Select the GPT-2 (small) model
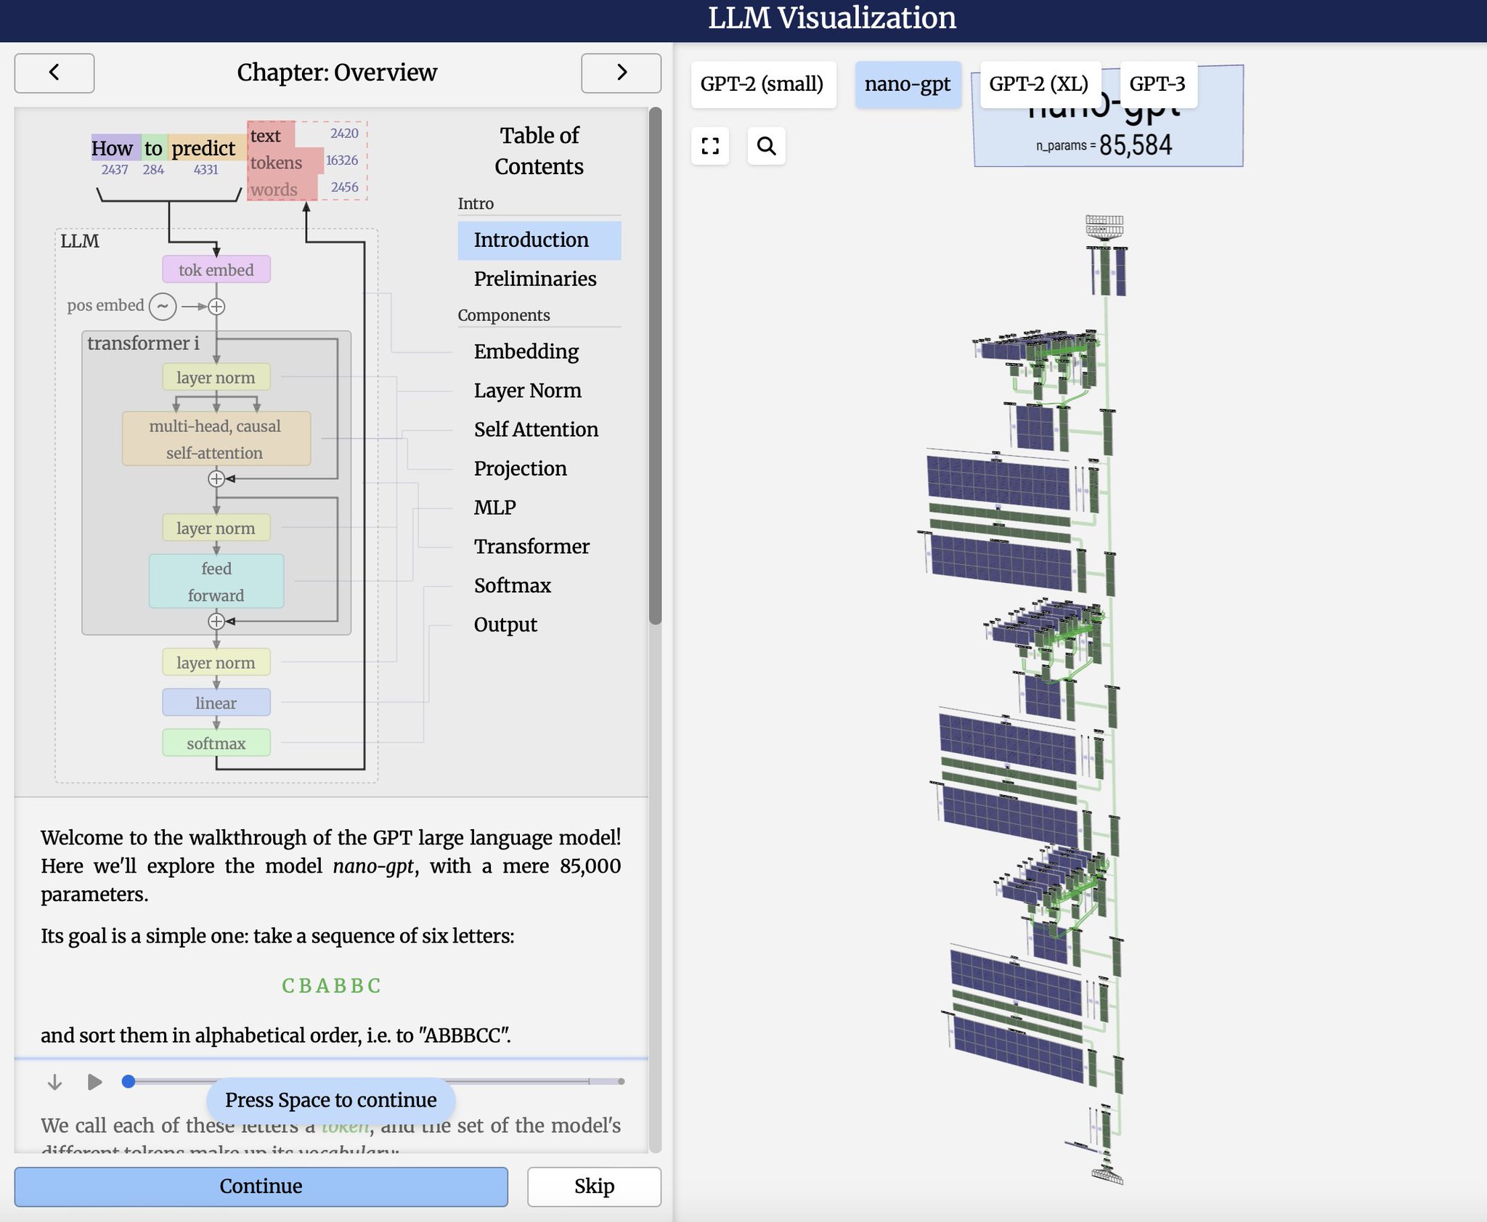The image size is (1487, 1222). point(762,84)
